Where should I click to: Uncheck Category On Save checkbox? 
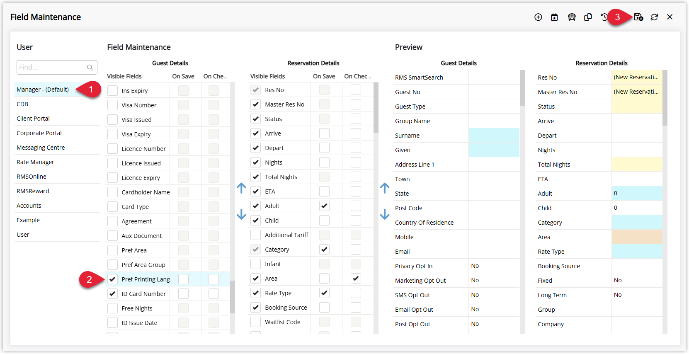click(324, 249)
